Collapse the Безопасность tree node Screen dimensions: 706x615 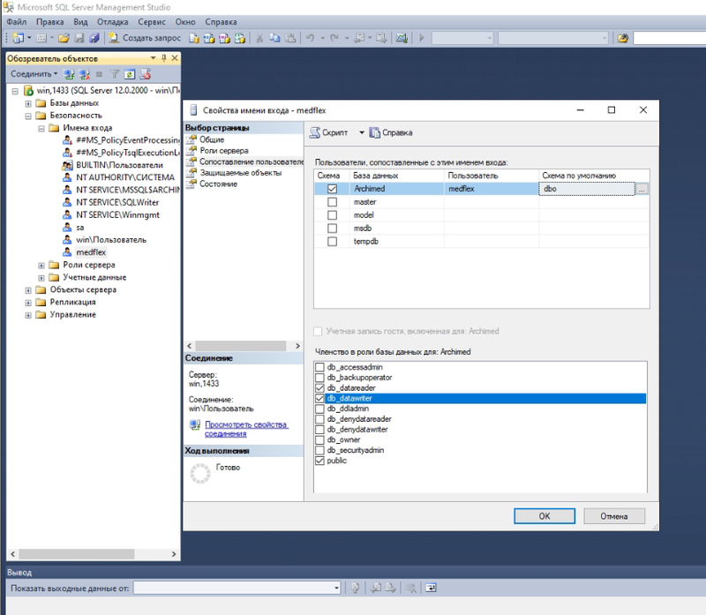coord(28,116)
